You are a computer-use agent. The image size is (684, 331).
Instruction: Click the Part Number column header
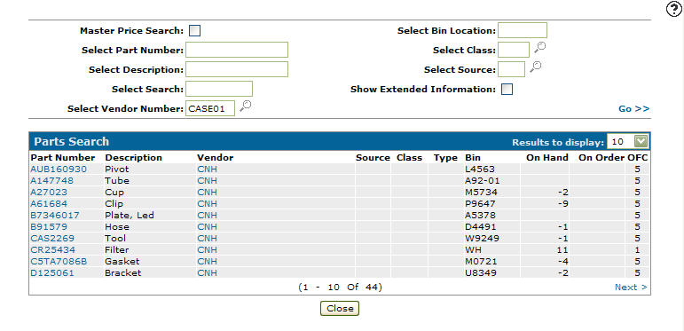pos(62,157)
